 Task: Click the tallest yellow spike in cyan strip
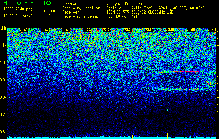pyautogui.click(x=167, y=136)
